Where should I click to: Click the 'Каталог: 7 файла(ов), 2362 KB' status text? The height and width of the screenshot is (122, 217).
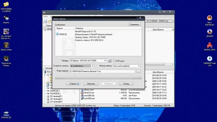(157, 105)
